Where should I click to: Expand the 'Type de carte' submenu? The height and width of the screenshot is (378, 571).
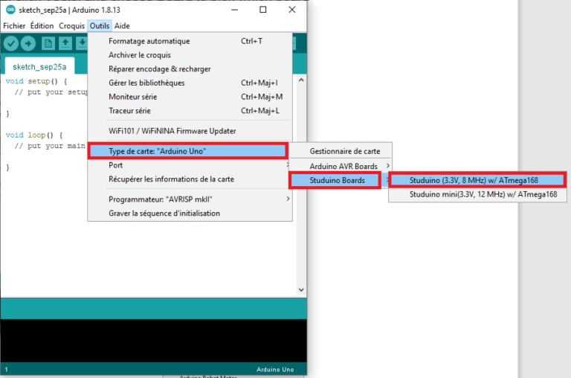click(187, 151)
